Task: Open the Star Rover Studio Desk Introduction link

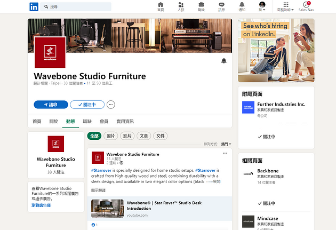Action: click(x=164, y=205)
